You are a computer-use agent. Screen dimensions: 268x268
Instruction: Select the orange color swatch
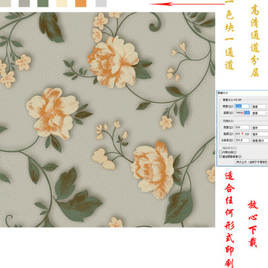81,3
